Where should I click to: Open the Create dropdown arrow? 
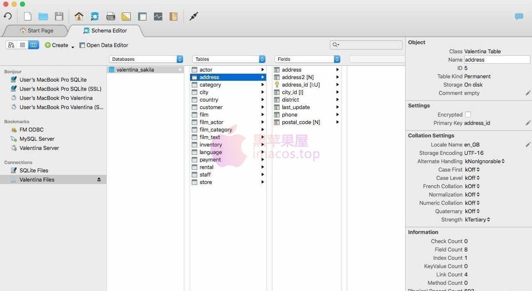(73, 46)
